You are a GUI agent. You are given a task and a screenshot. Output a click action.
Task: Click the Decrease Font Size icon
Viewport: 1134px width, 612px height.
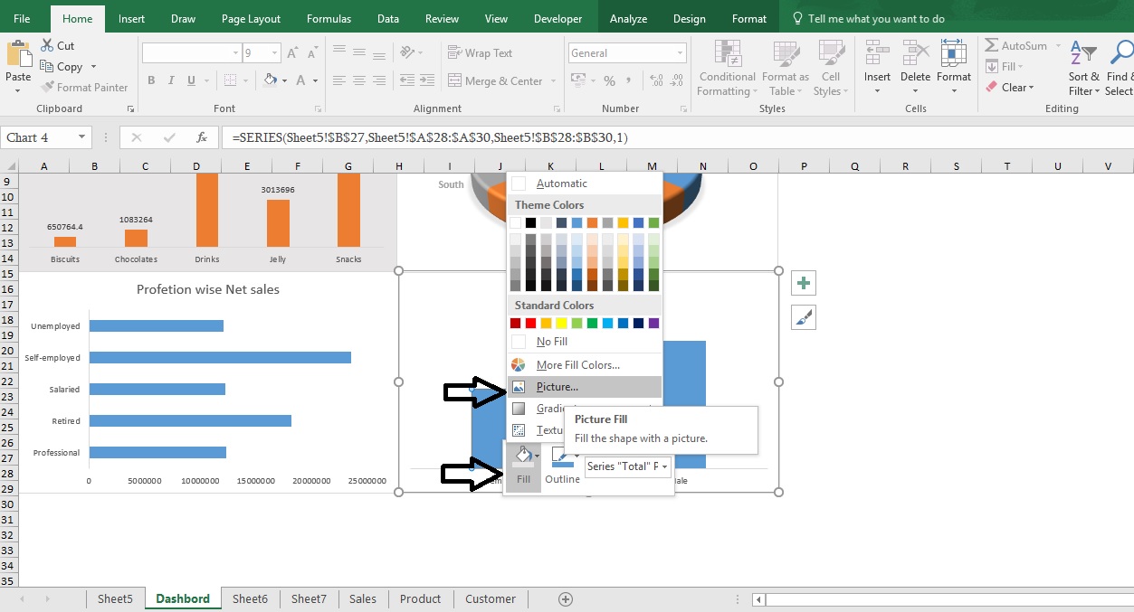[x=314, y=53]
